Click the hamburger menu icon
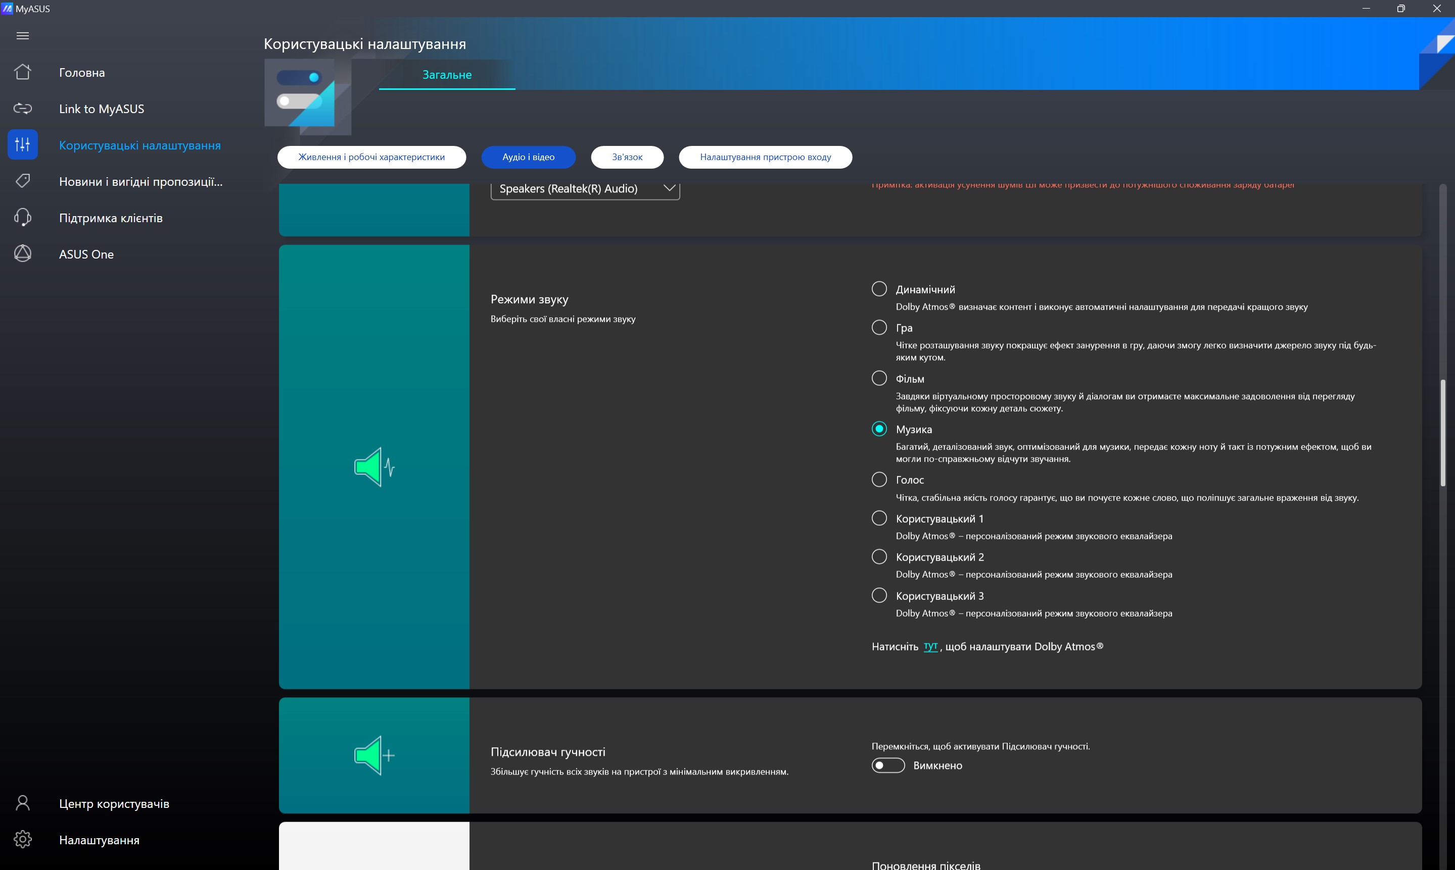1455x870 pixels. click(22, 36)
